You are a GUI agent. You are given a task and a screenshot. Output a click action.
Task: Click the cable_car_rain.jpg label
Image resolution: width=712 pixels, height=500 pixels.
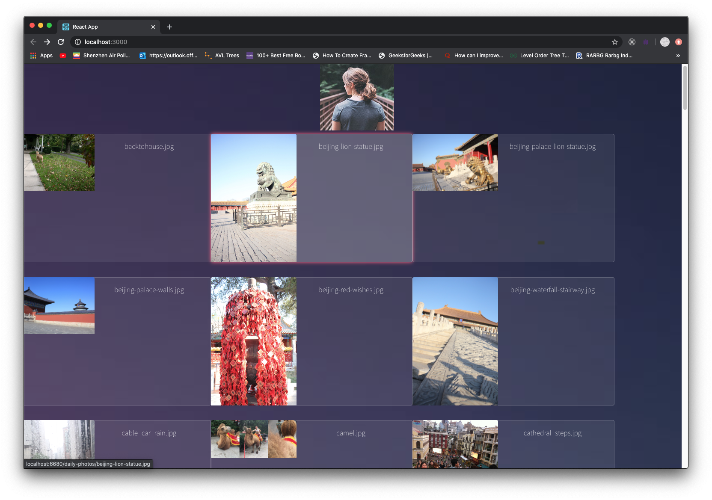149,433
